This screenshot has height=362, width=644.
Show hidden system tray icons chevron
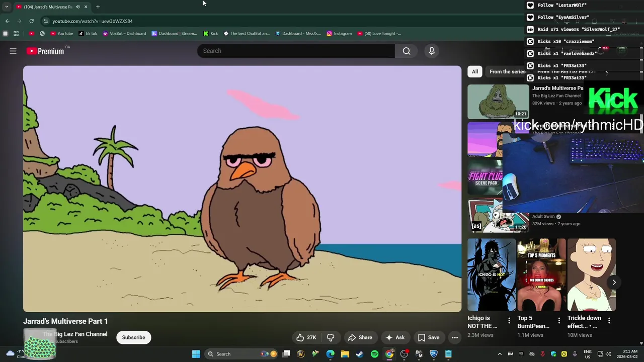(500, 354)
